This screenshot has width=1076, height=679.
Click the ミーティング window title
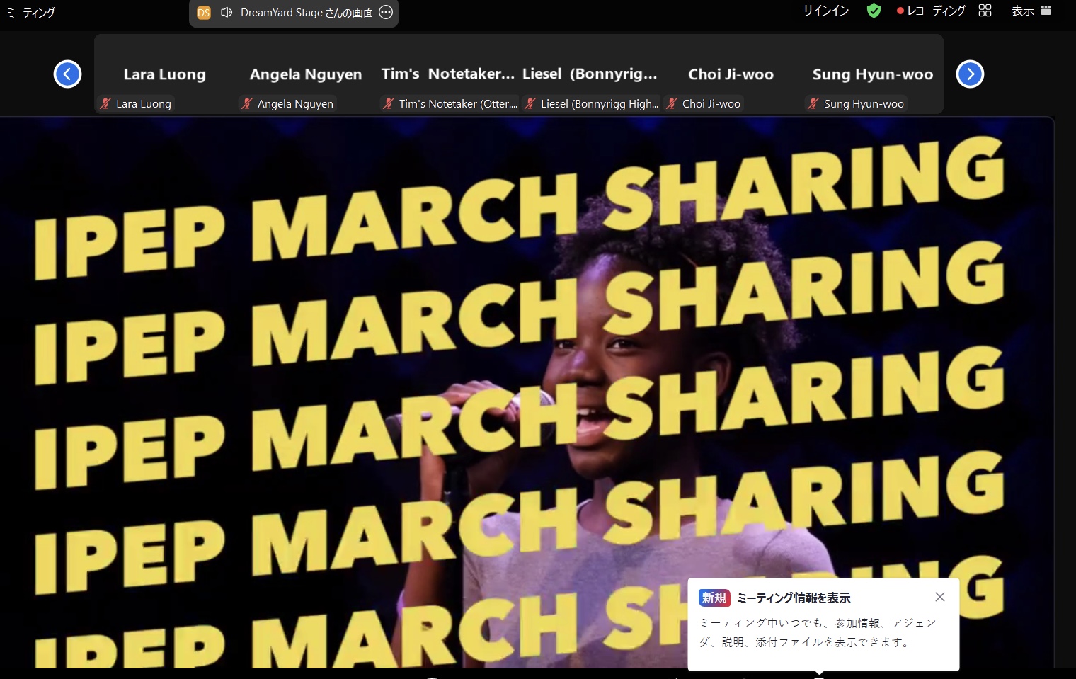30,12
